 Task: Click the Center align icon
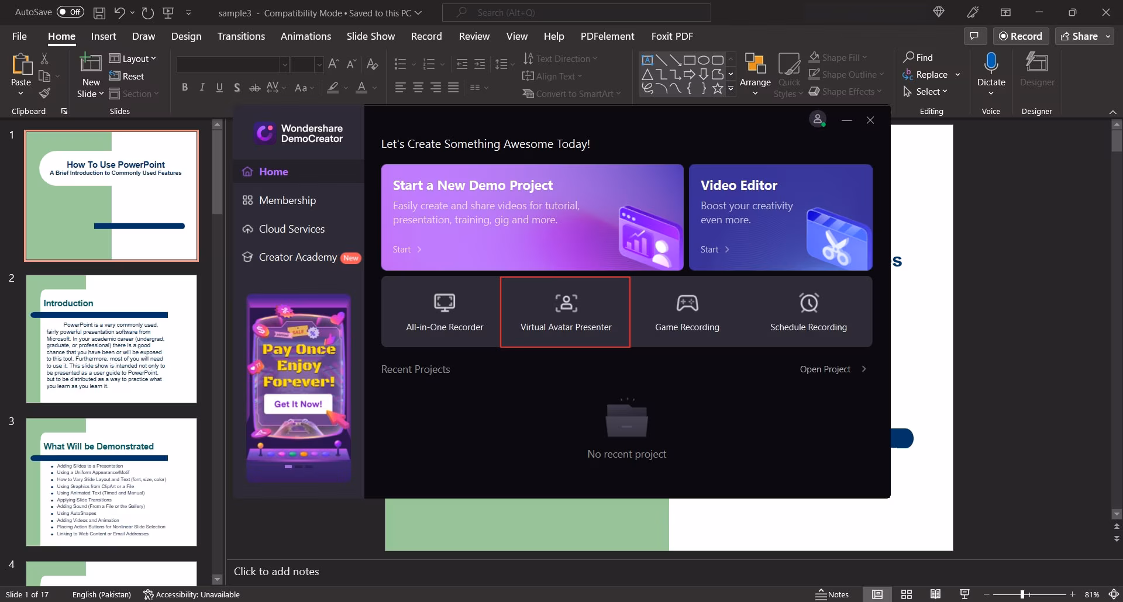(418, 88)
